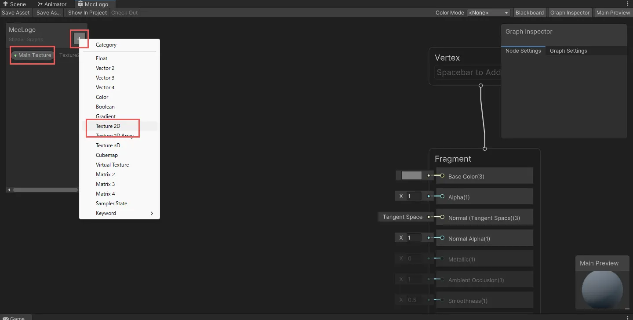Click the Vertex block output connector dot
Screen dimensions: 633x320
pyautogui.click(x=480, y=86)
